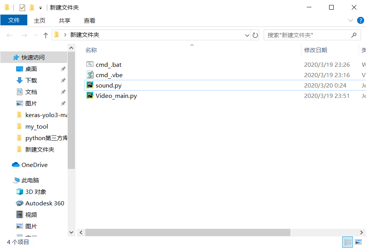Open the my_tool folder in sidebar
The height and width of the screenshot is (248, 366).
click(37, 127)
